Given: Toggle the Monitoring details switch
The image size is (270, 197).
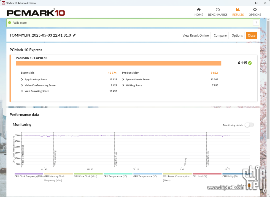Looking at the screenshot, I should pos(249,125).
